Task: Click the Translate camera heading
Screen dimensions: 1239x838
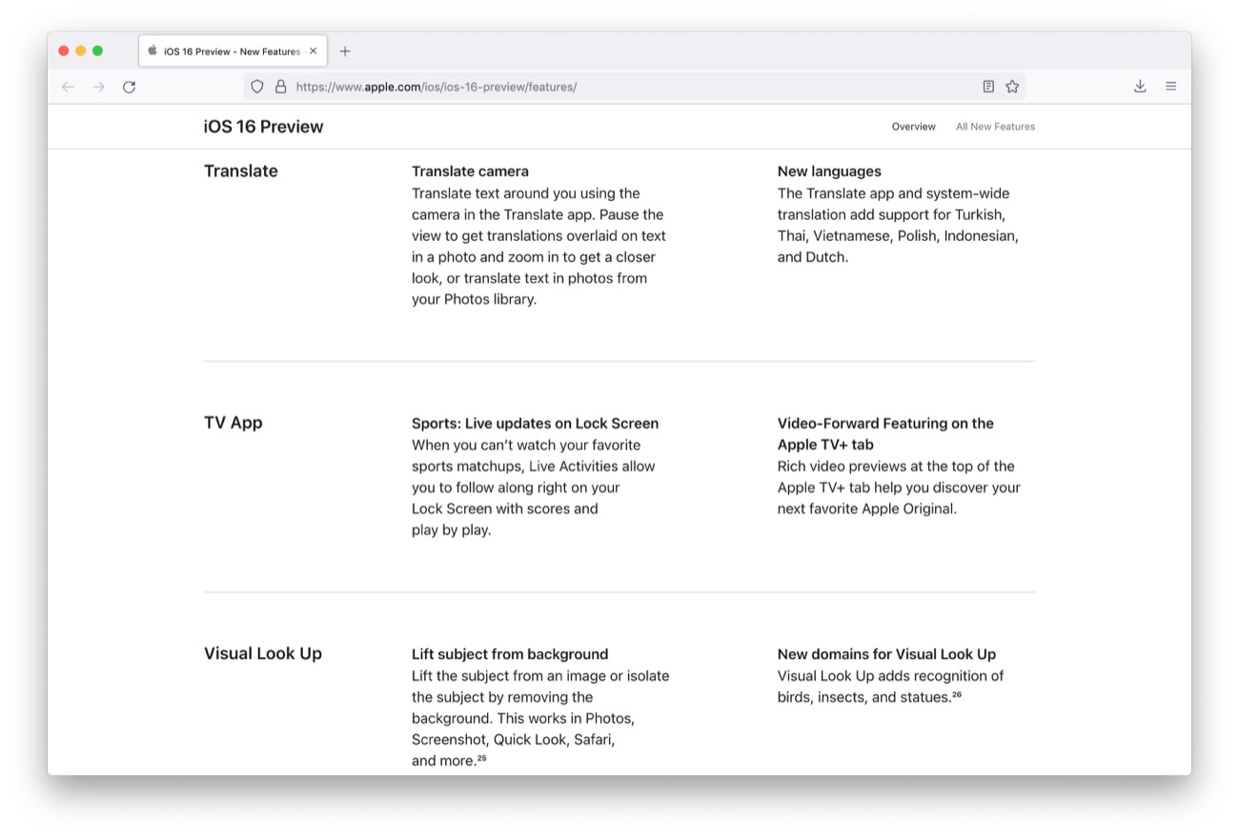Action: tap(470, 171)
